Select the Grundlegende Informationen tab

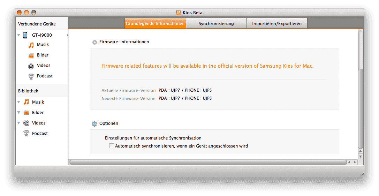click(155, 23)
